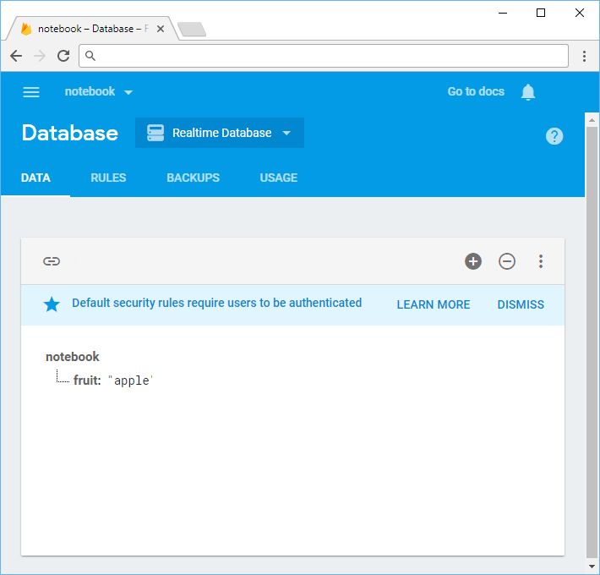This screenshot has width=600, height=575.
Task: Switch to the BACKUPS tab
Action: [x=193, y=178]
